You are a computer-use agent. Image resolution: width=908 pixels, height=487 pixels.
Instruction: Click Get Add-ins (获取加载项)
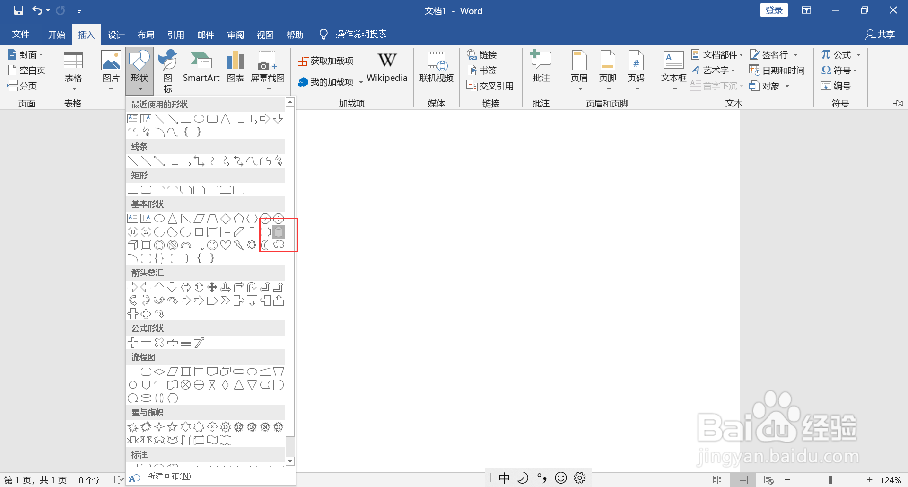[325, 61]
